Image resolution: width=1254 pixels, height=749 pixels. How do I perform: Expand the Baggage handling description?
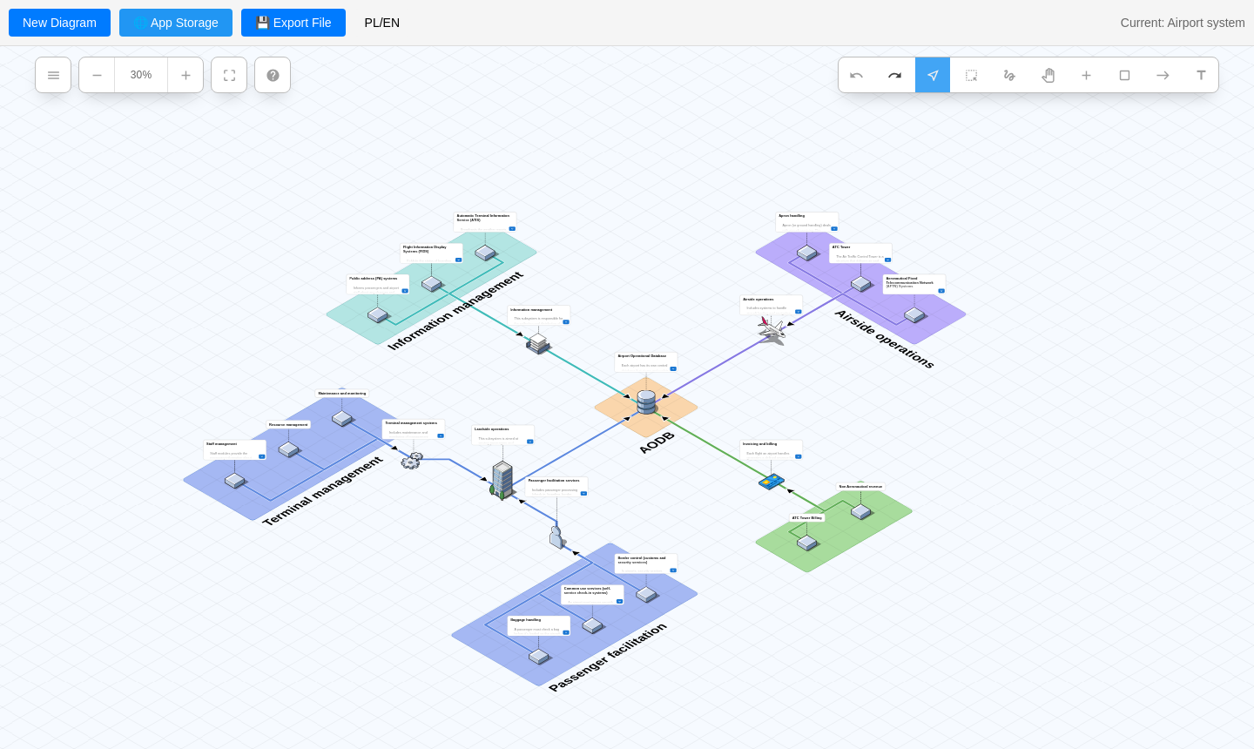click(566, 632)
